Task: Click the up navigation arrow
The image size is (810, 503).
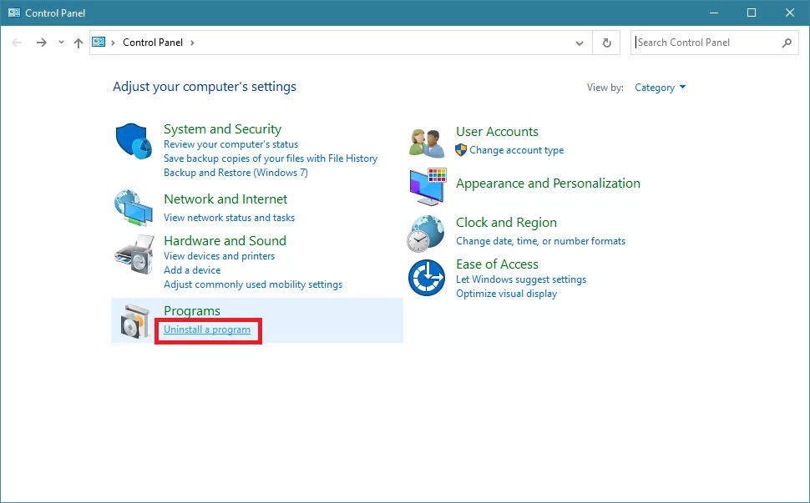Action: (x=78, y=43)
